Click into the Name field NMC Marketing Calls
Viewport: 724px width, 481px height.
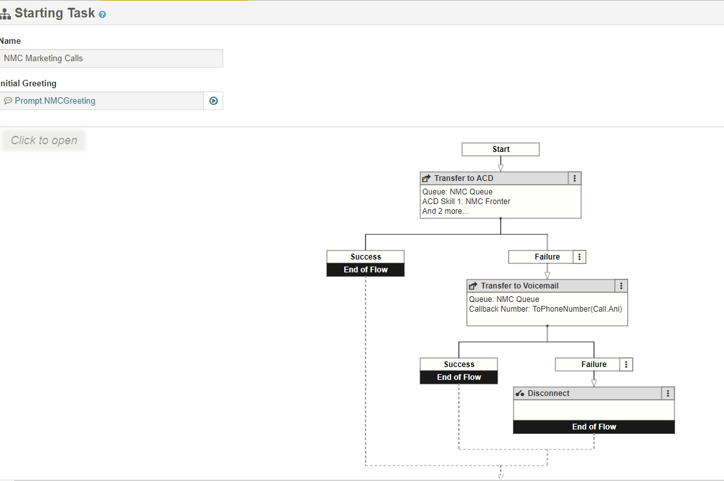pyautogui.click(x=111, y=58)
